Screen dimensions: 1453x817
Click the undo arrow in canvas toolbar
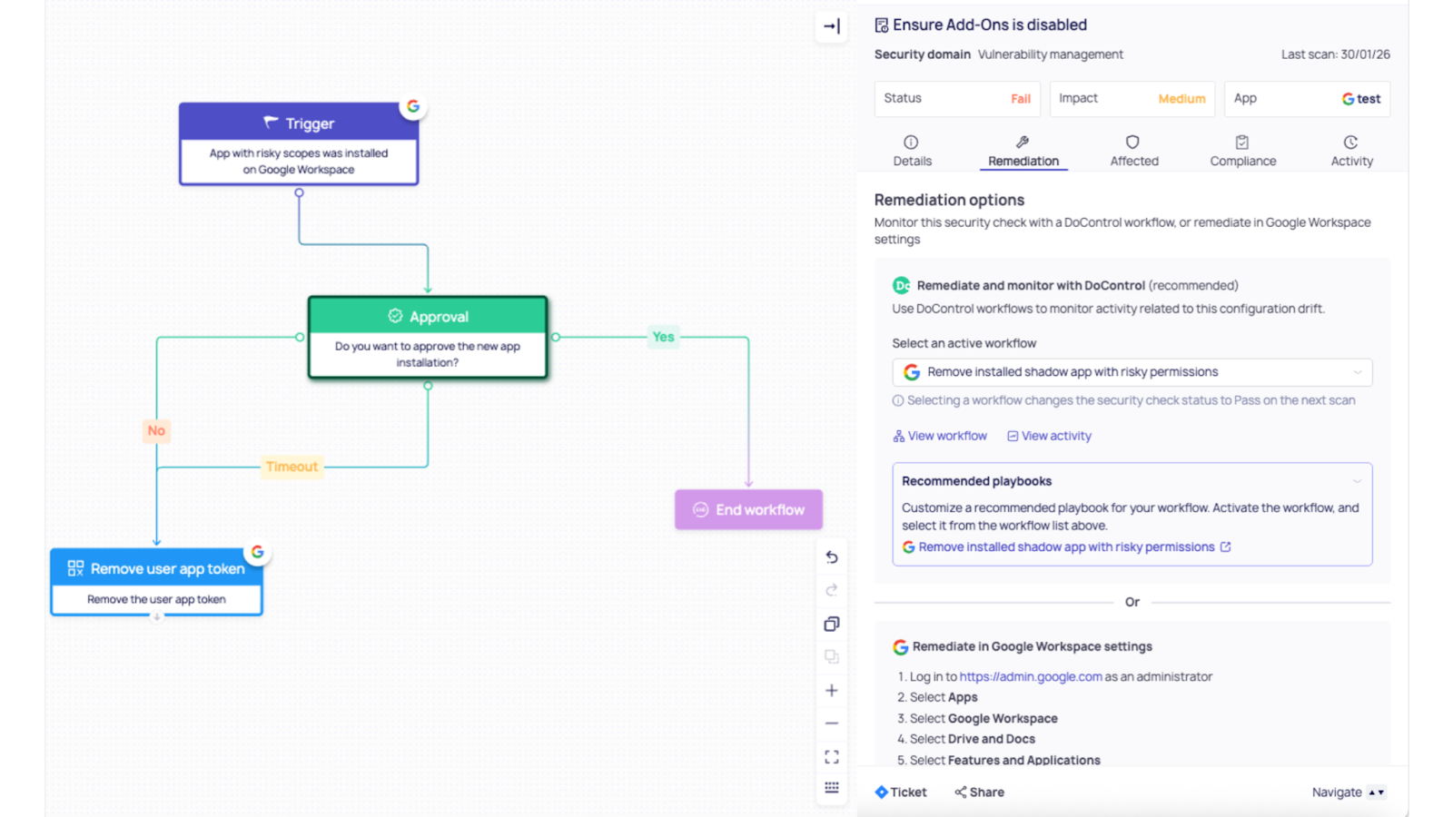coord(831,557)
